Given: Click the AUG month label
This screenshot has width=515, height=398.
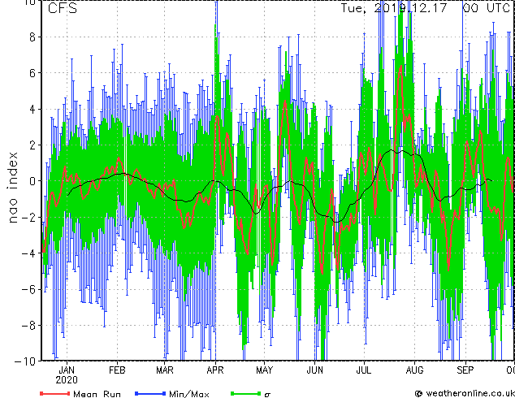Looking at the screenshot, I should click(414, 370).
